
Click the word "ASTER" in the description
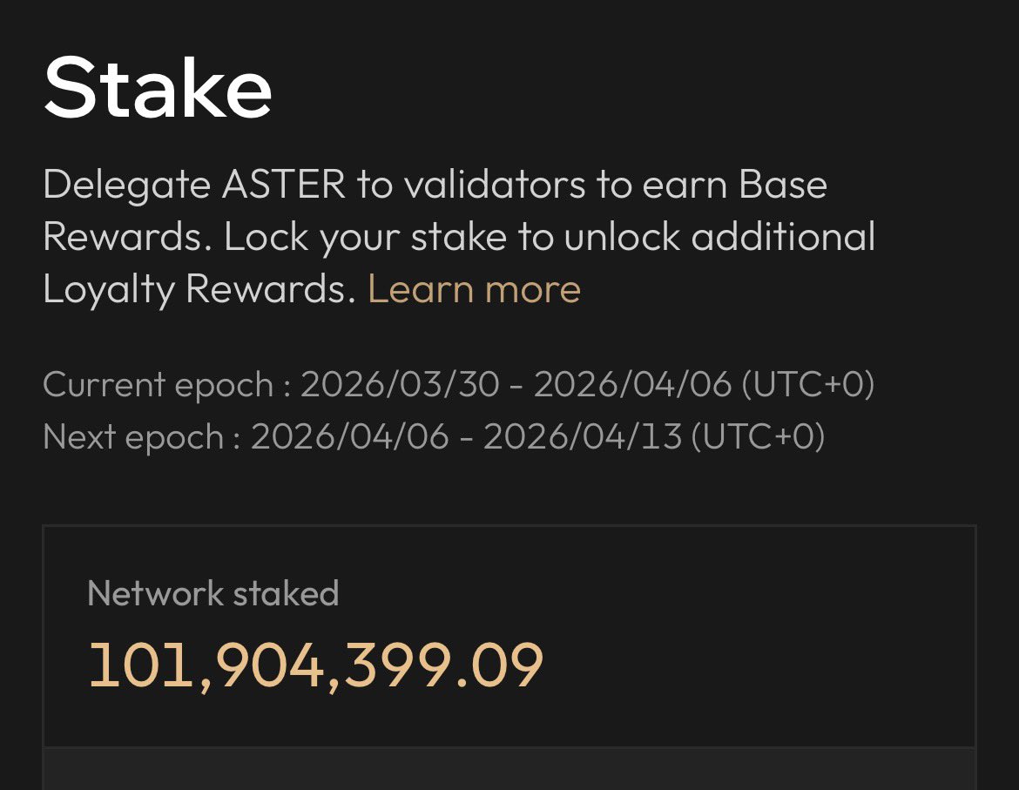pos(284,185)
